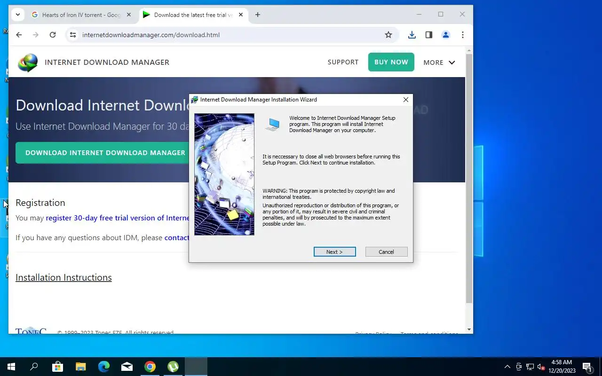Image resolution: width=602 pixels, height=376 pixels.
Task: View site information icon in address bar
Action: click(72, 35)
